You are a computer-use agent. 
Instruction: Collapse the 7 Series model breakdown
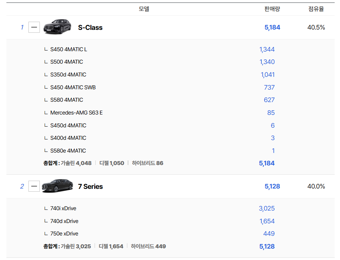pos(34,186)
